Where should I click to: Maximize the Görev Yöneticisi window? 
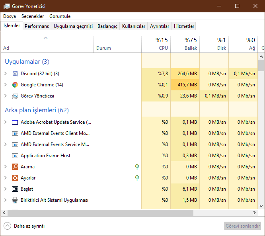pyautogui.click(x=237, y=6)
